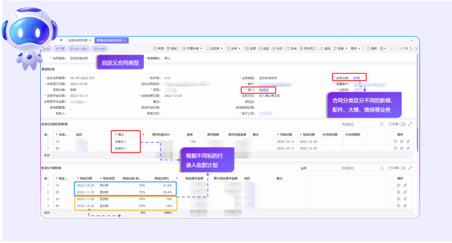Viewport: 452px width, 243px height.
Task: Click the 关闭 (Close contract) toolbar icon
Action: click(277, 48)
